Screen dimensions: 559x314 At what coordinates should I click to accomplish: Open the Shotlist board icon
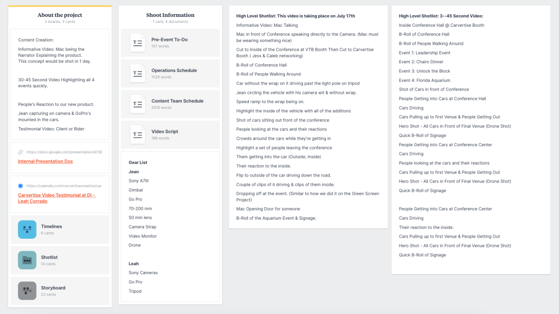point(27,260)
